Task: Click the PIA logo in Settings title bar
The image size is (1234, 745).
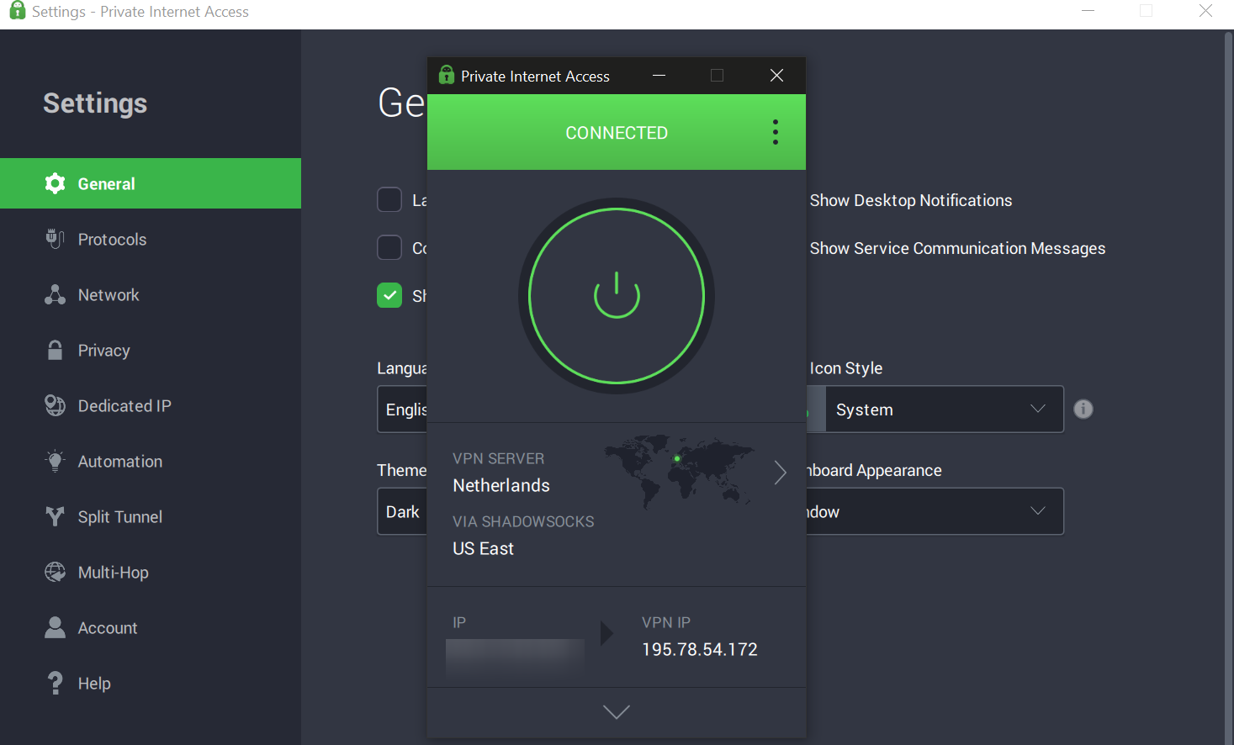Action: [x=17, y=10]
